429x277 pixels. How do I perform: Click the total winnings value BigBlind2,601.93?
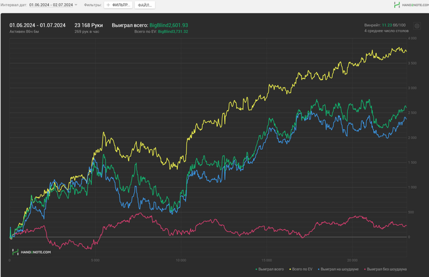click(169, 25)
